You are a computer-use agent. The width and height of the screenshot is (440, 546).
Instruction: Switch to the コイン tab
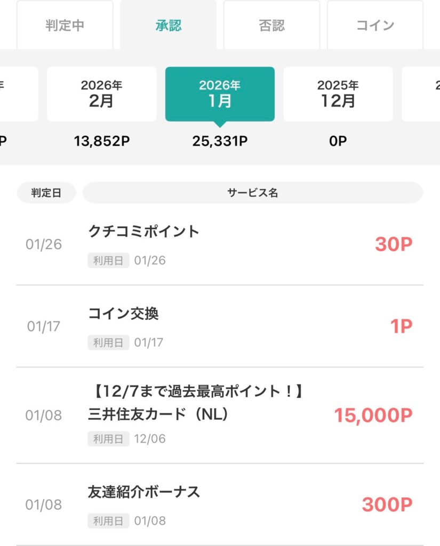[375, 25]
